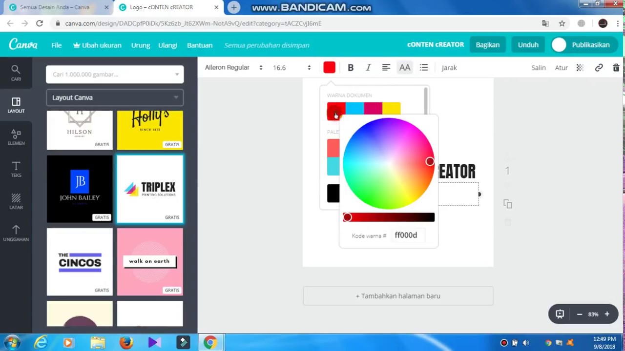Click the browser address bar URL
The width and height of the screenshot is (625, 351).
(193, 23)
